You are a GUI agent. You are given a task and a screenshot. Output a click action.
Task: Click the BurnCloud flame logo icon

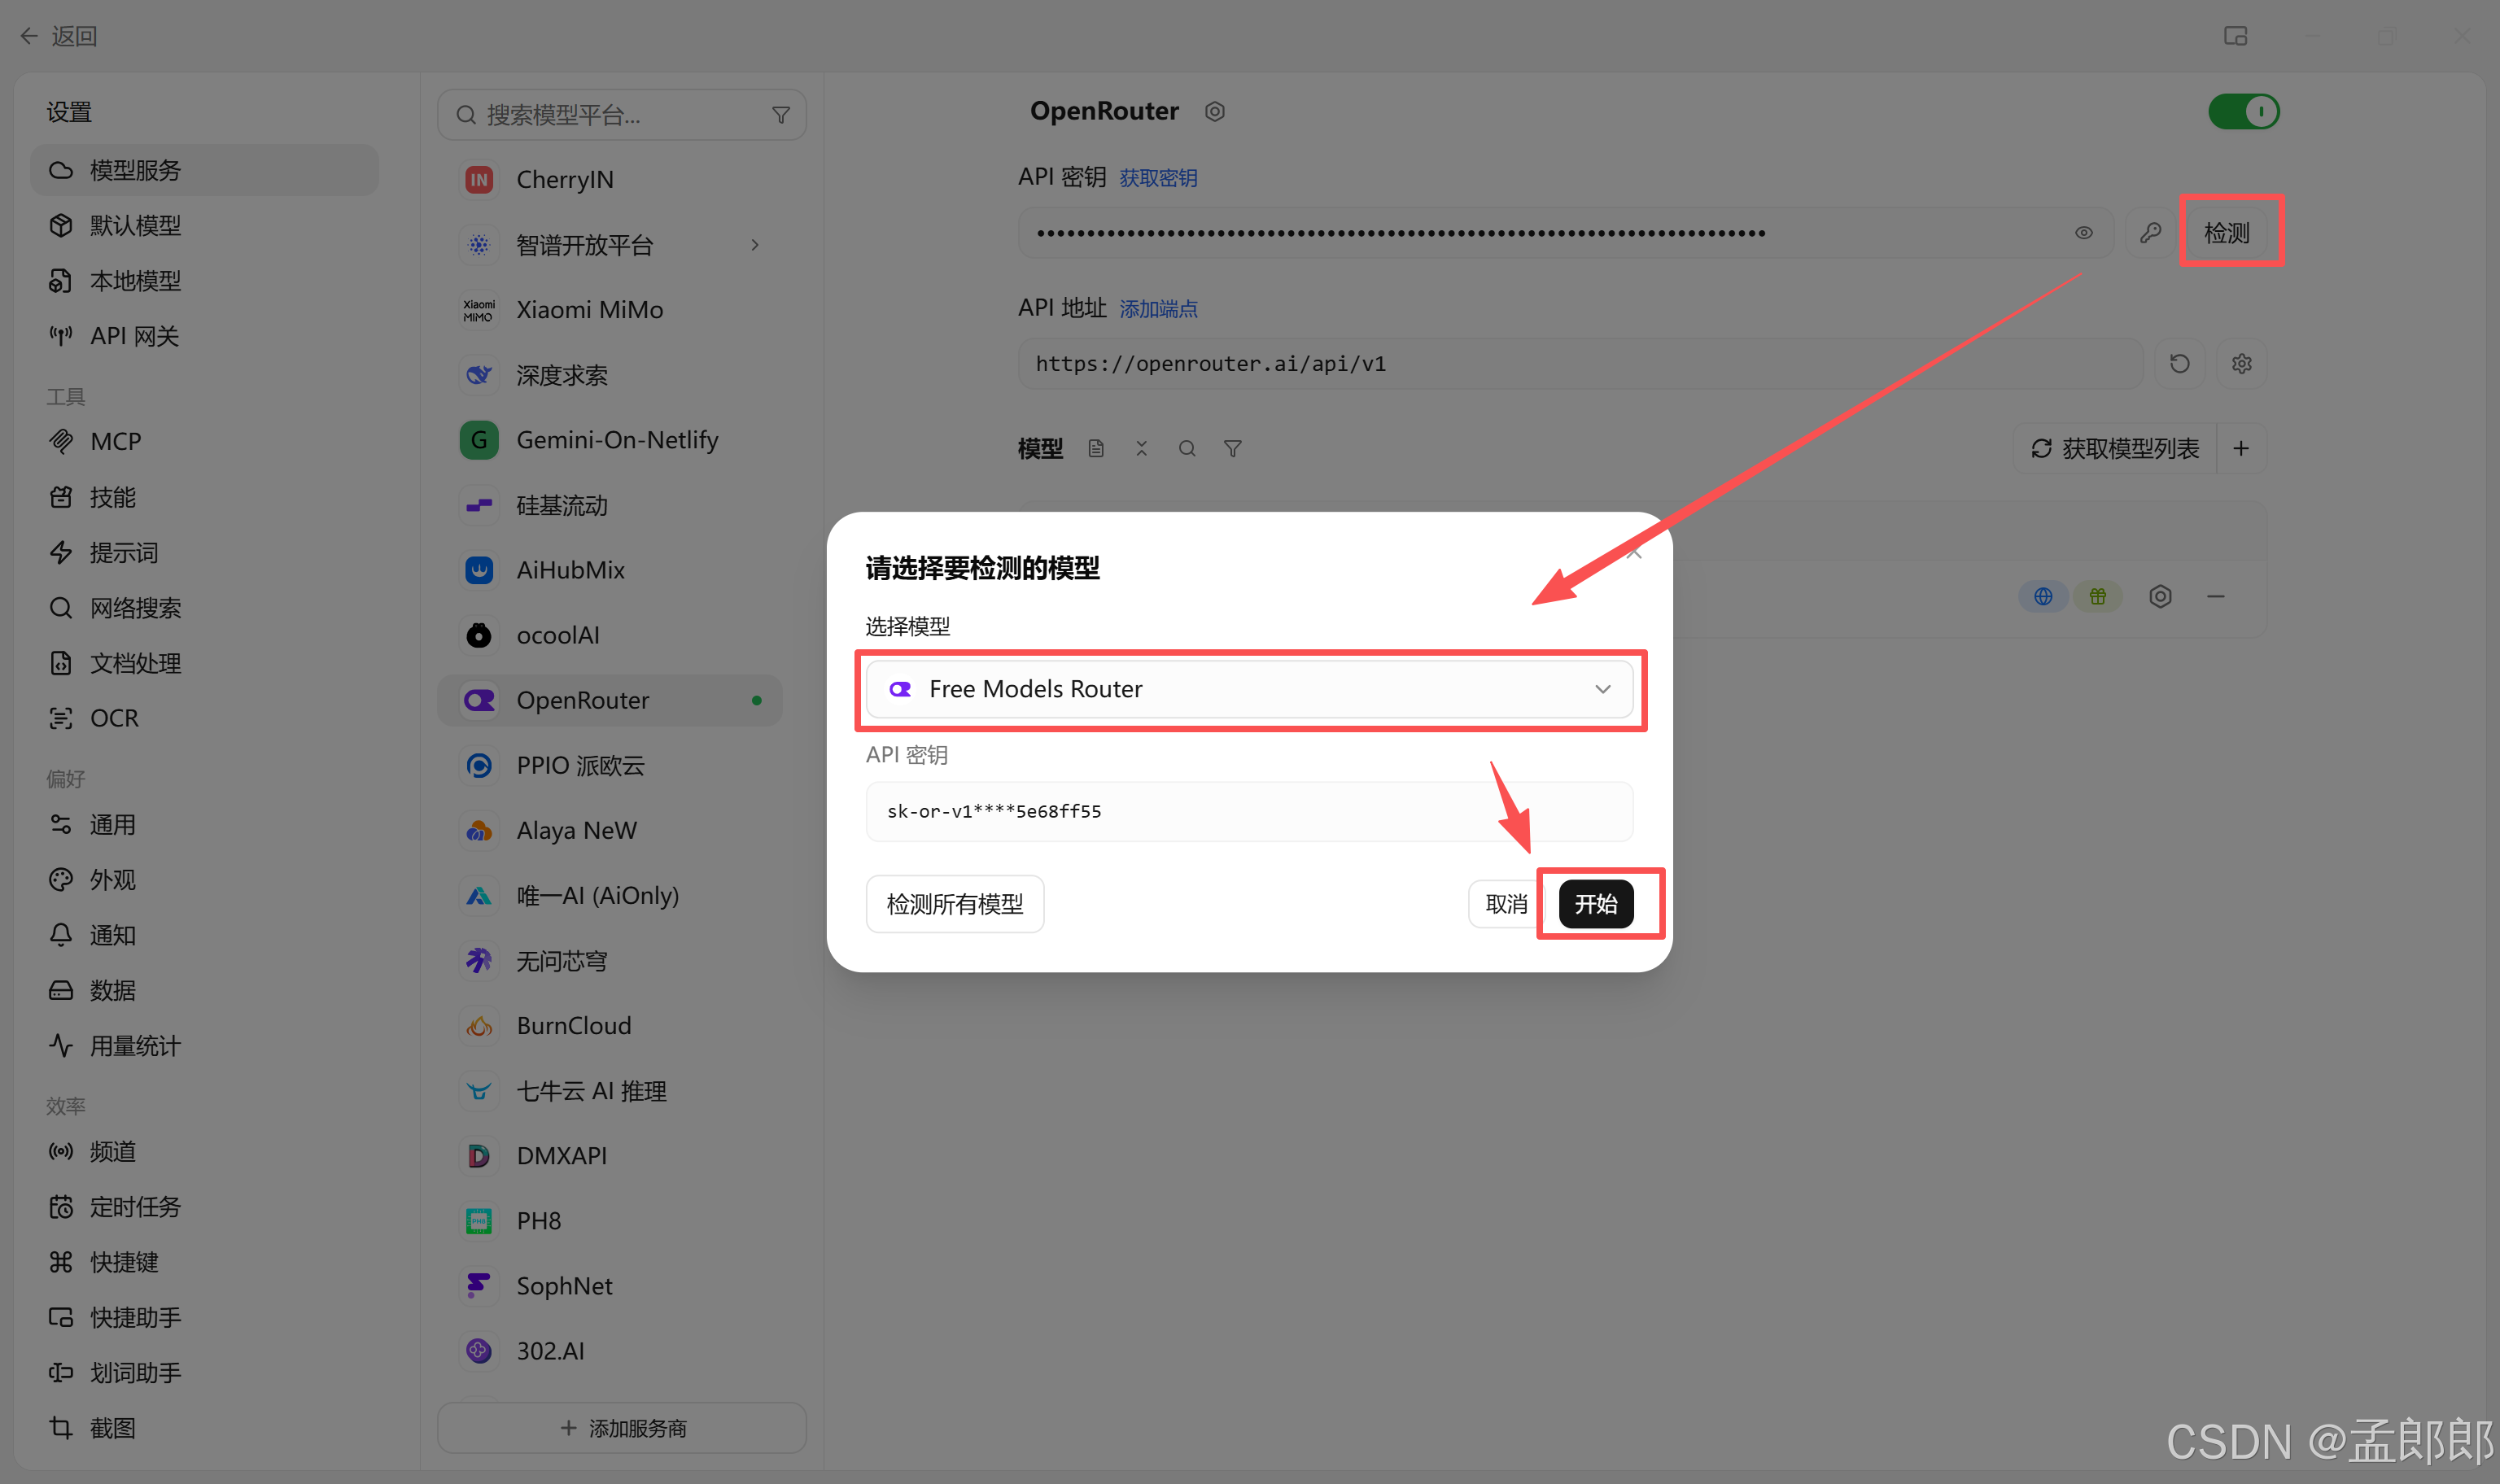[x=479, y=1026]
